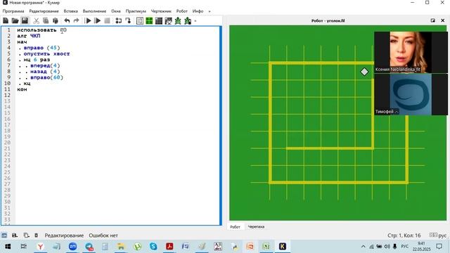This screenshot has width=450, height=253.
Task: Open uTorrent from the taskbar
Action: point(138,247)
